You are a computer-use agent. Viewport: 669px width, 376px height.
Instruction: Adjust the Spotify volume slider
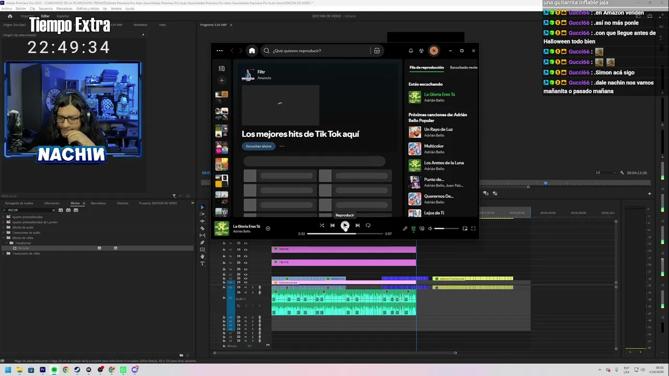coord(447,228)
